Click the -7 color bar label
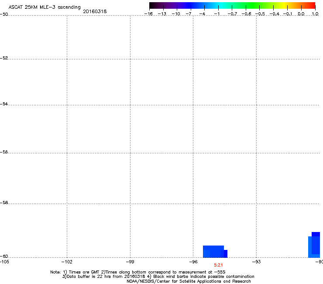Screen dimensions: 323x284 click(x=189, y=14)
